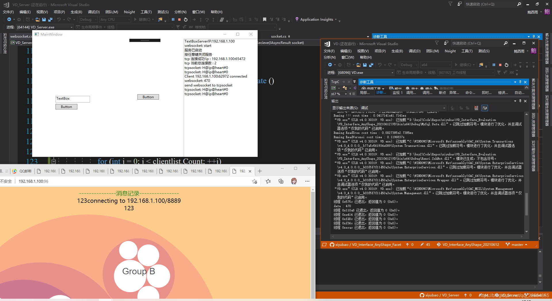
Task: Click xiyubao / VD_Server repository in status bar
Action: point(439,295)
